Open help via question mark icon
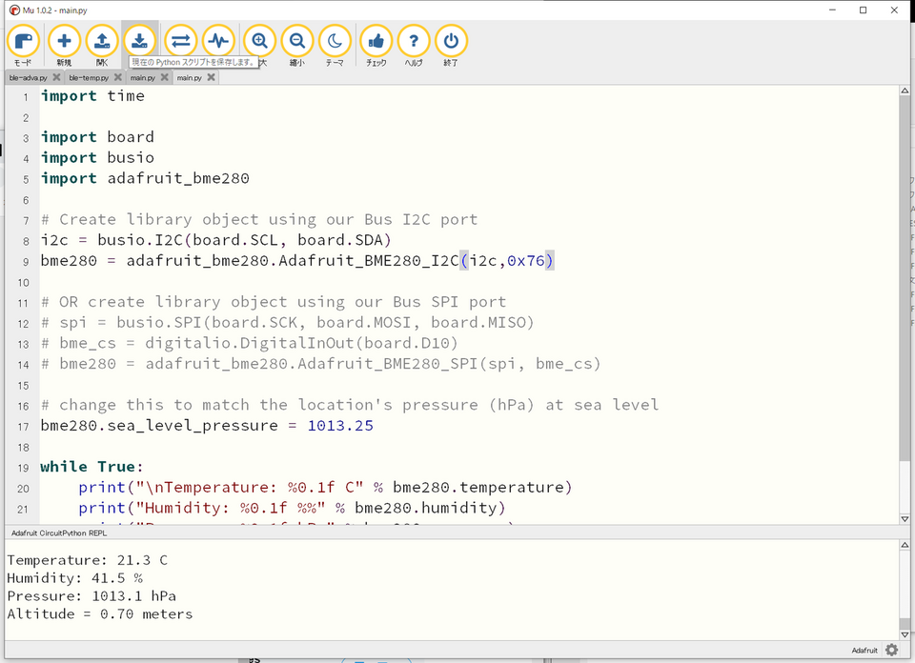Viewport: 915px width, 663px height. pyautogui.click(x=414, y=42)
